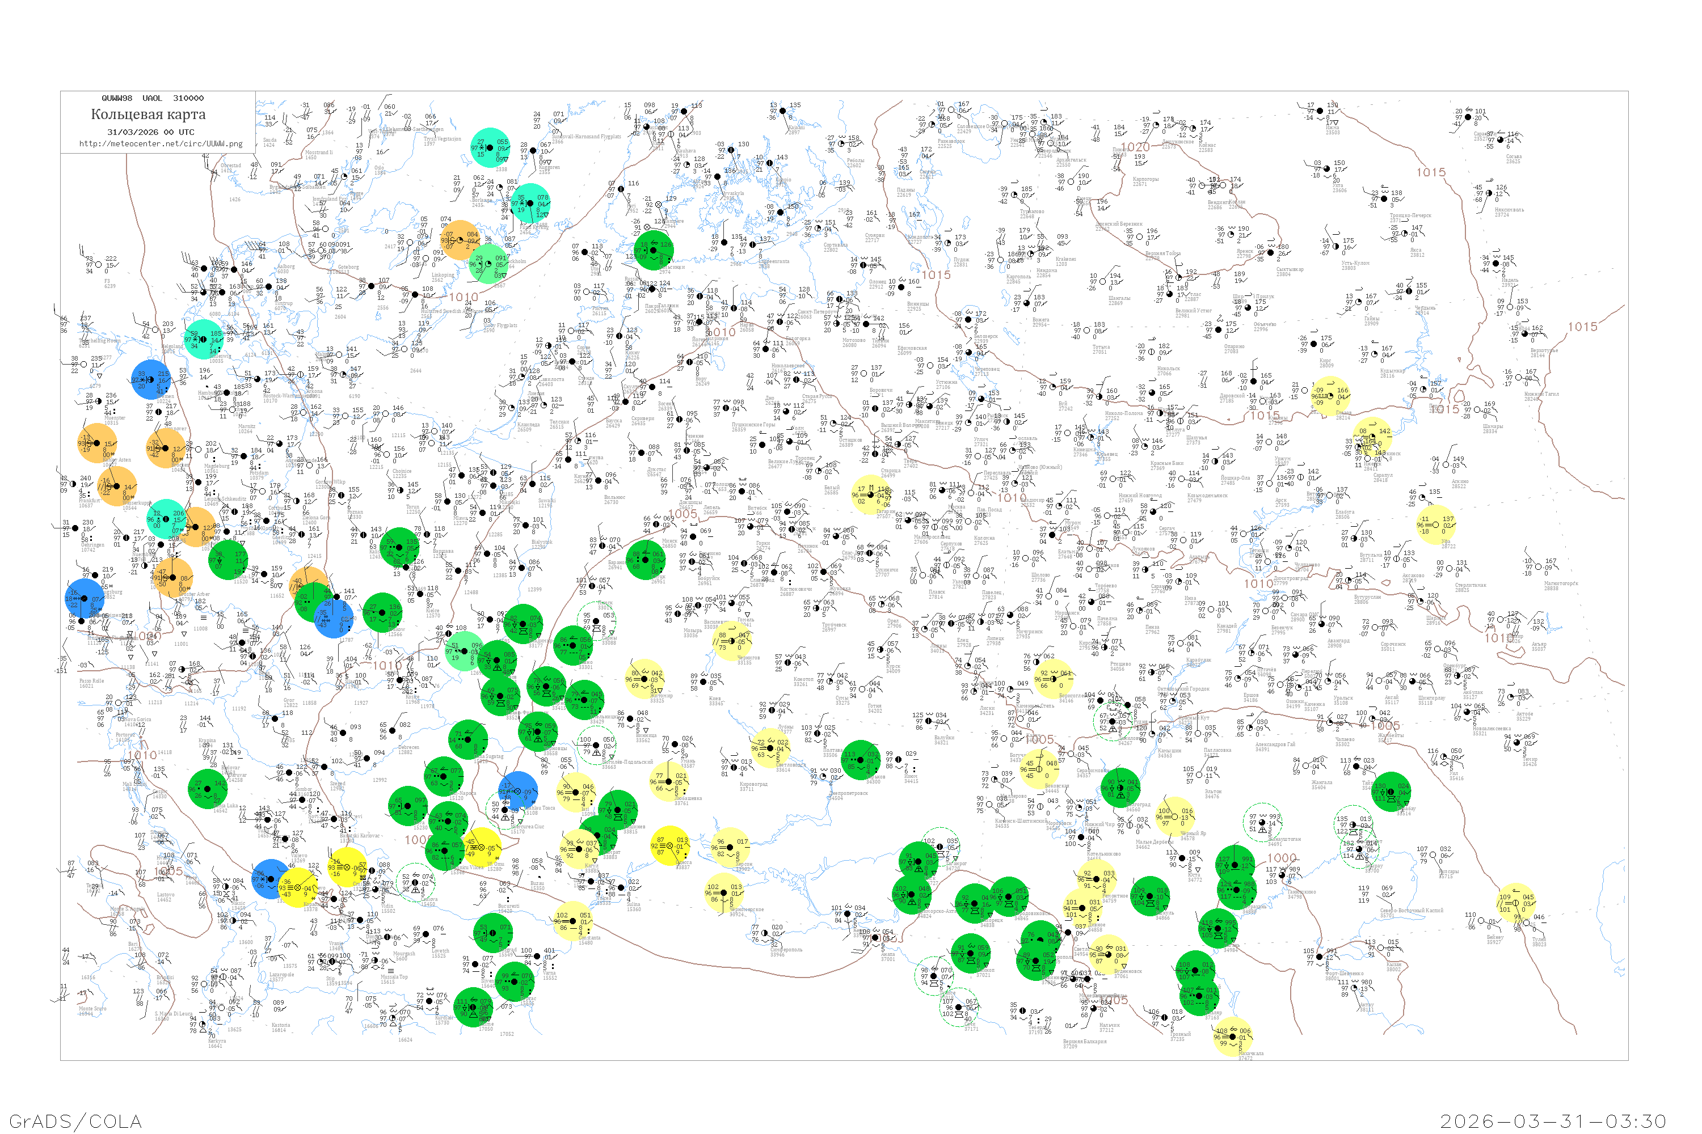
Task: Click the orange circle west of Stockholm
Action: pos(460,239)
